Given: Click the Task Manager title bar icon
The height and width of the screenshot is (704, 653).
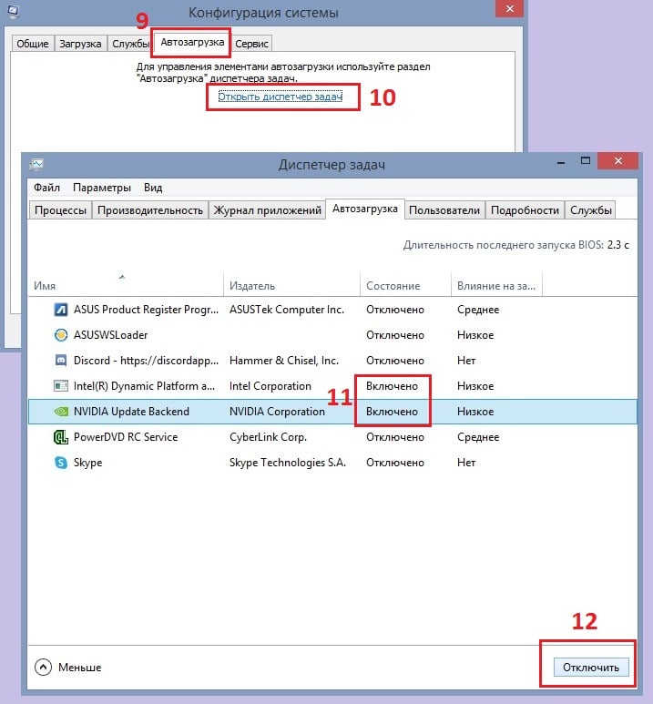Looking at the screenshot, I should coord(36,165).
